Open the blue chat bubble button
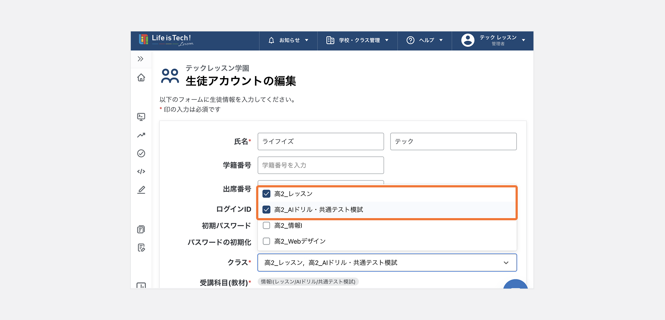The width and height of the screenshot is (665, 320). tap(515, 284)
